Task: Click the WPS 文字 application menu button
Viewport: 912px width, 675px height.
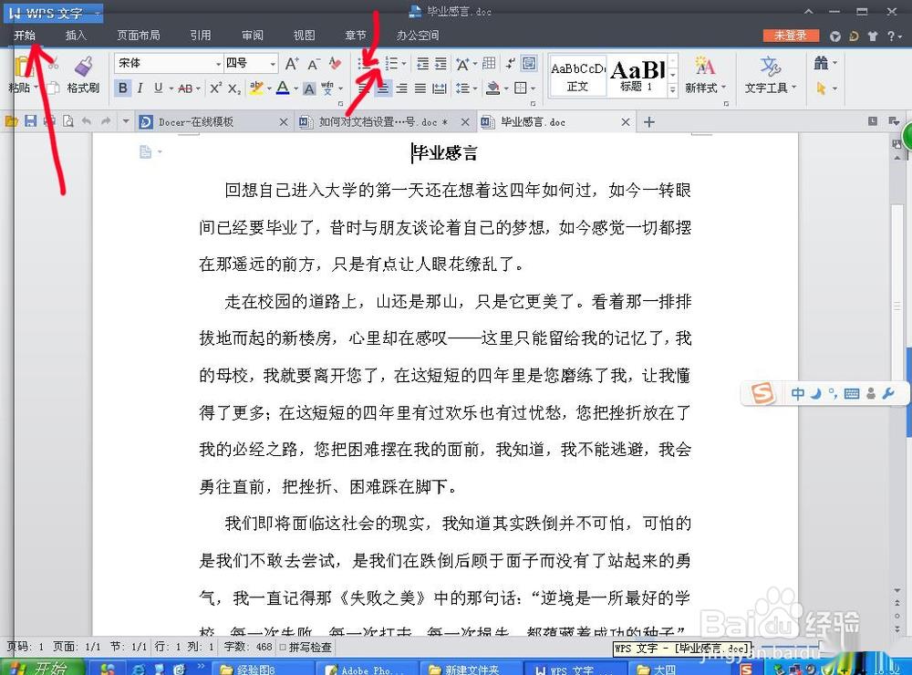Action: coord(54,12)
